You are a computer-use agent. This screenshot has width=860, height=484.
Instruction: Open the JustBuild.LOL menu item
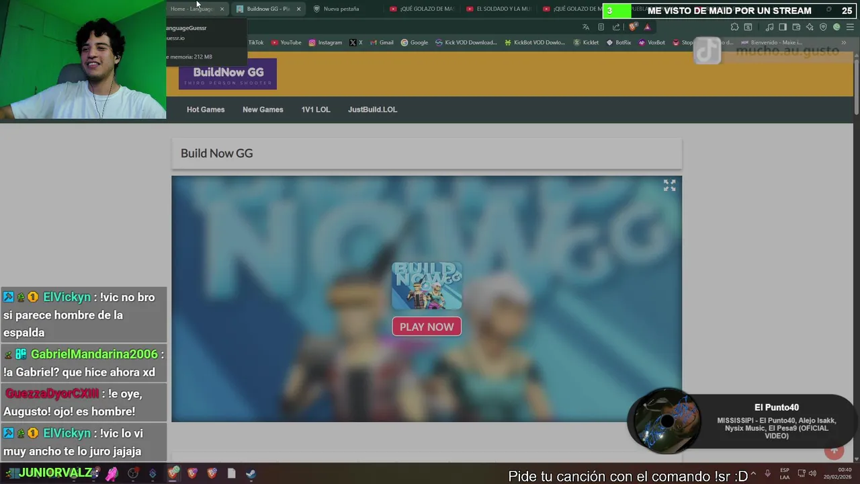pos(372,110)
